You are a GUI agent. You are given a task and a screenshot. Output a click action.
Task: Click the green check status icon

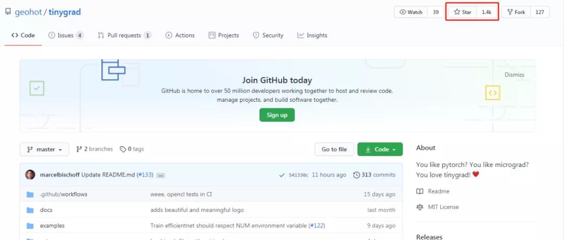click(282, 175)
